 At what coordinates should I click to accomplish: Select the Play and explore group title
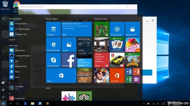pyautogui.click(x=101, y=19)
